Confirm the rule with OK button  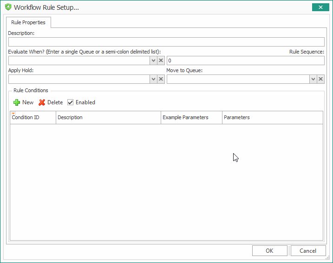270,250
